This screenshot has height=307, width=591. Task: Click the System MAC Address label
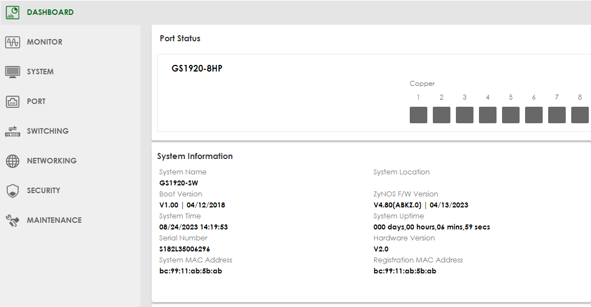pos(196,260)
